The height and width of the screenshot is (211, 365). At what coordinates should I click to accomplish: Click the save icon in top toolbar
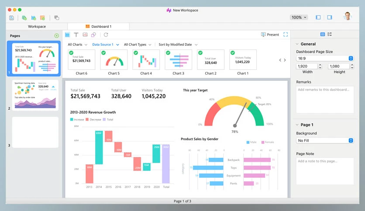[11, 18]
